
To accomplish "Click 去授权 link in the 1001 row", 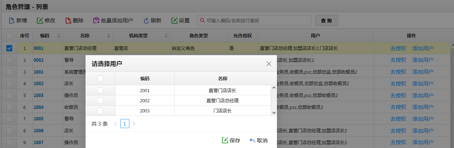I will click(x=398, y=72).
